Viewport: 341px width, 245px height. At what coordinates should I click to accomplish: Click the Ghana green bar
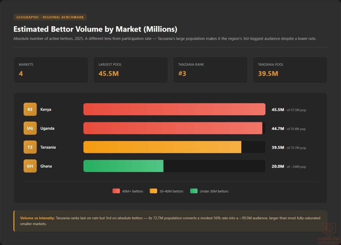click(x=123, y=166)
